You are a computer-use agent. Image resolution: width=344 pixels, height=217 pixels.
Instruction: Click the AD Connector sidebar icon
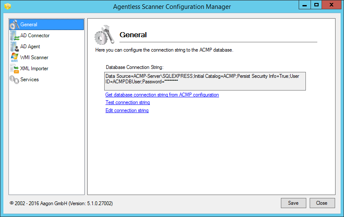tap(14, 36)
